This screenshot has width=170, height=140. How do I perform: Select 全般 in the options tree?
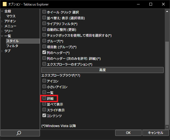(x=8, y=11)
